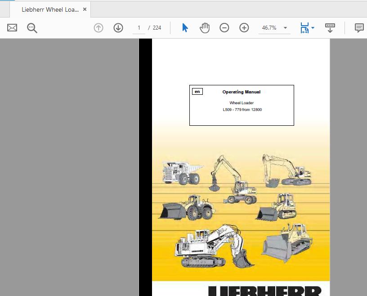367x296 pixels.
Task: Select the Liebherr Wheel Loa... document tab
Action: click(50, 9)
